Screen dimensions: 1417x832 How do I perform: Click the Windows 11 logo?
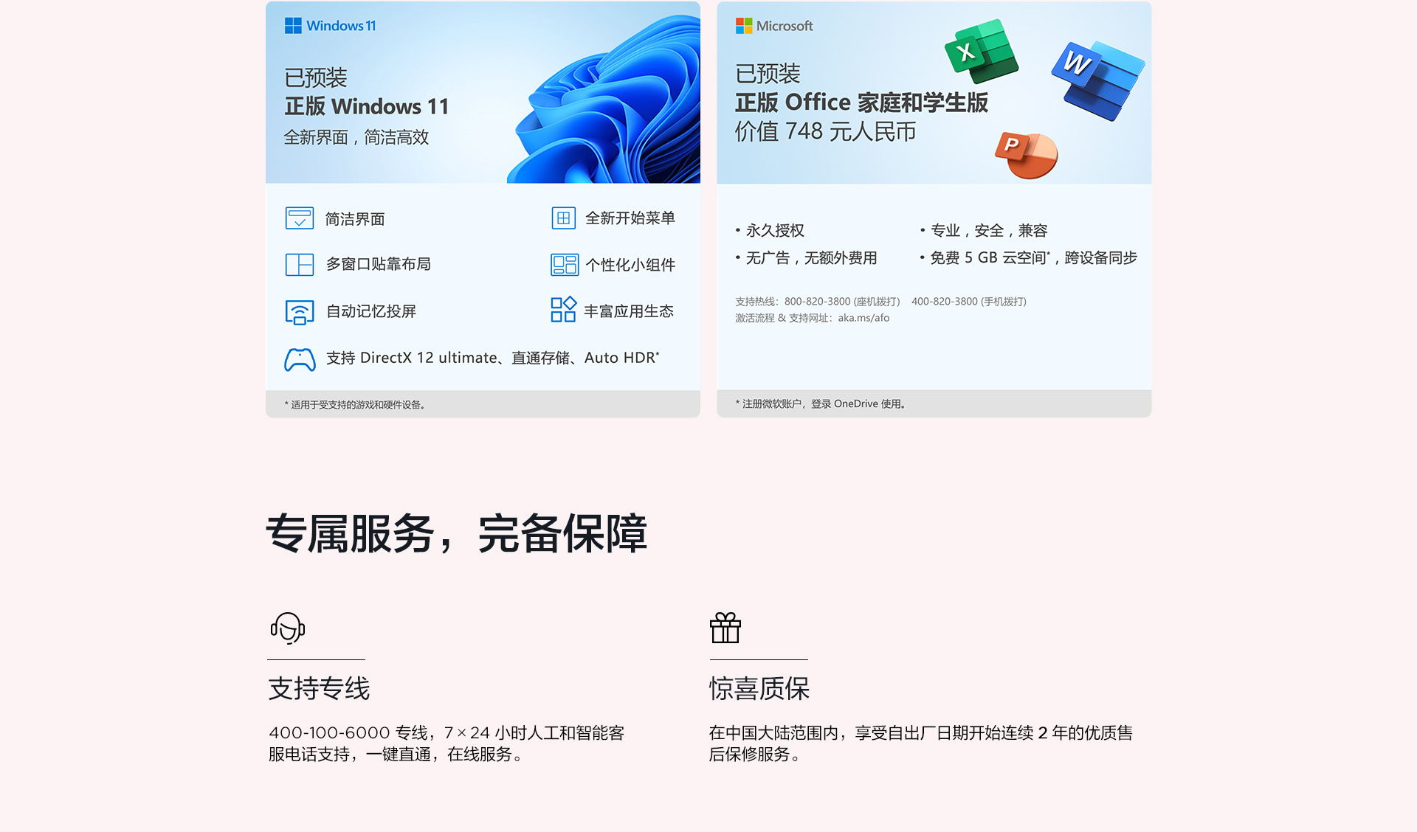point(330,26)
